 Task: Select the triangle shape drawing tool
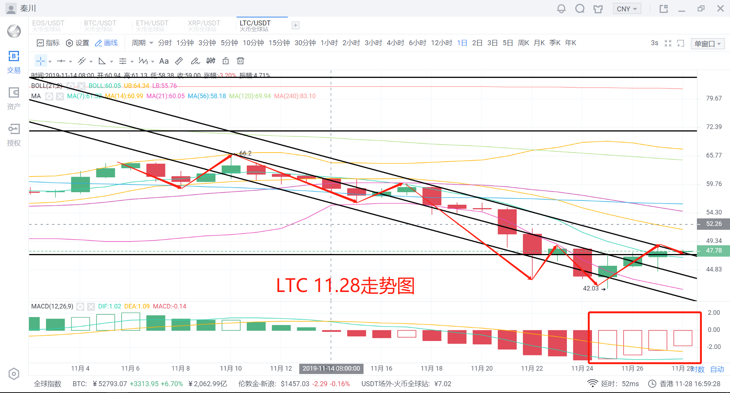pos(102,61)
